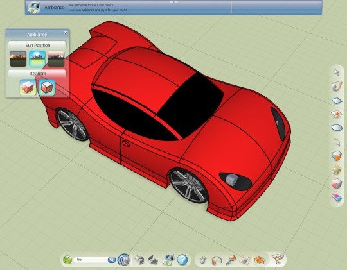This screenshot has width=347, height=270.
Task: Activate the orbit rotate view tool
Action: point(217,260)
